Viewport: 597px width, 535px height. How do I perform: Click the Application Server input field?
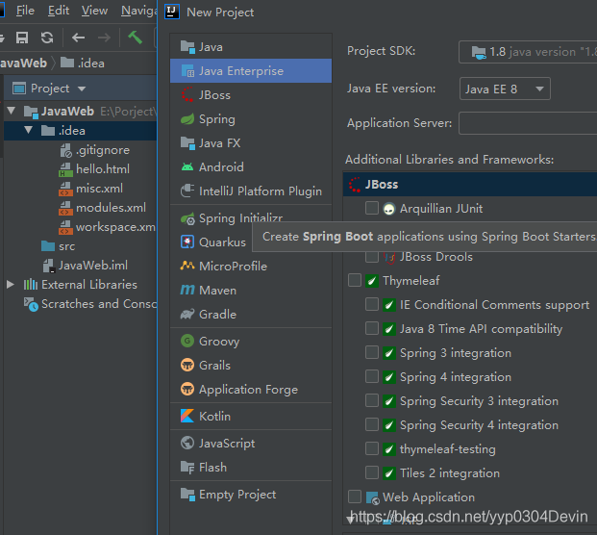tap(527, 123)
